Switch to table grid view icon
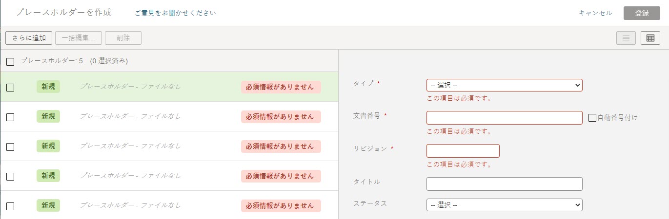Image resolution: width=669 pixels, height=219 pixels. click(x=650, y=38)
